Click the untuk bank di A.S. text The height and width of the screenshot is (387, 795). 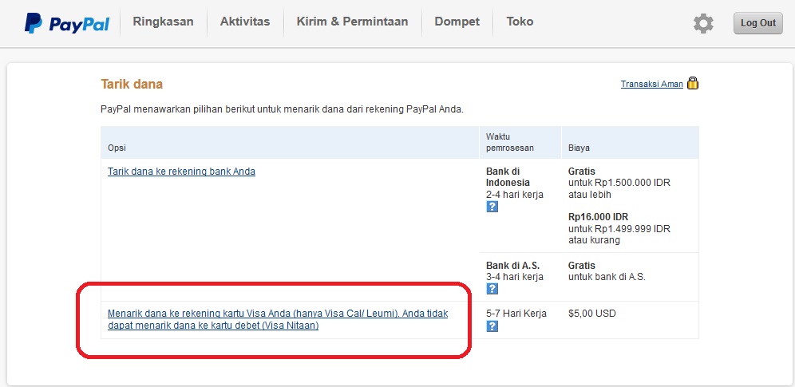click(607, 277)
